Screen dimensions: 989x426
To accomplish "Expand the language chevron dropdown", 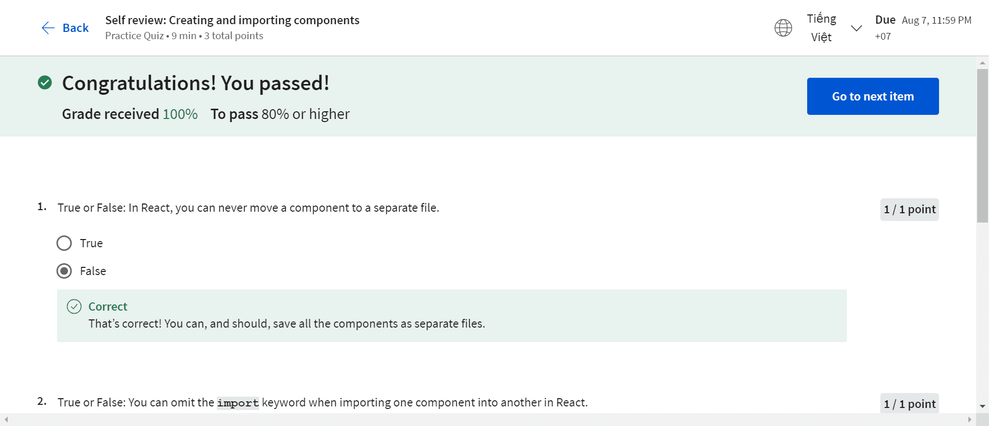I will (x=856, y=28).
